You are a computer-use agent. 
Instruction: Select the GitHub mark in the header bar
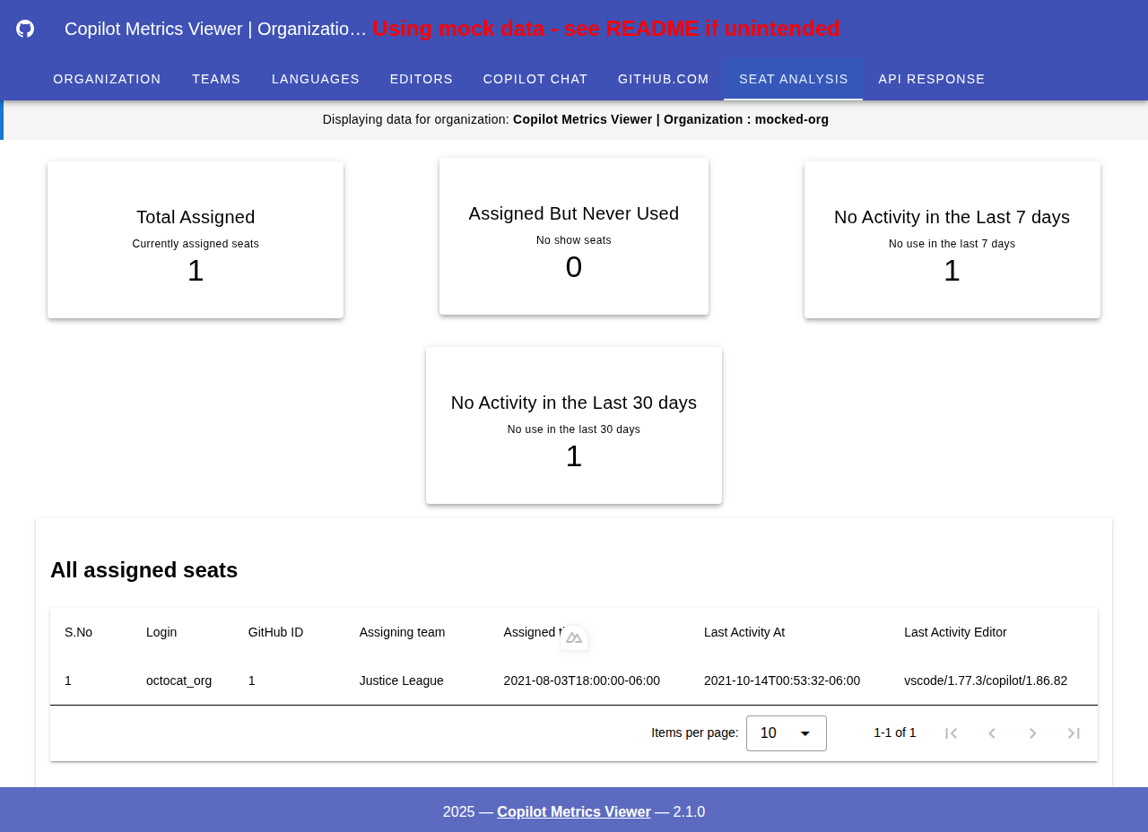23,27
